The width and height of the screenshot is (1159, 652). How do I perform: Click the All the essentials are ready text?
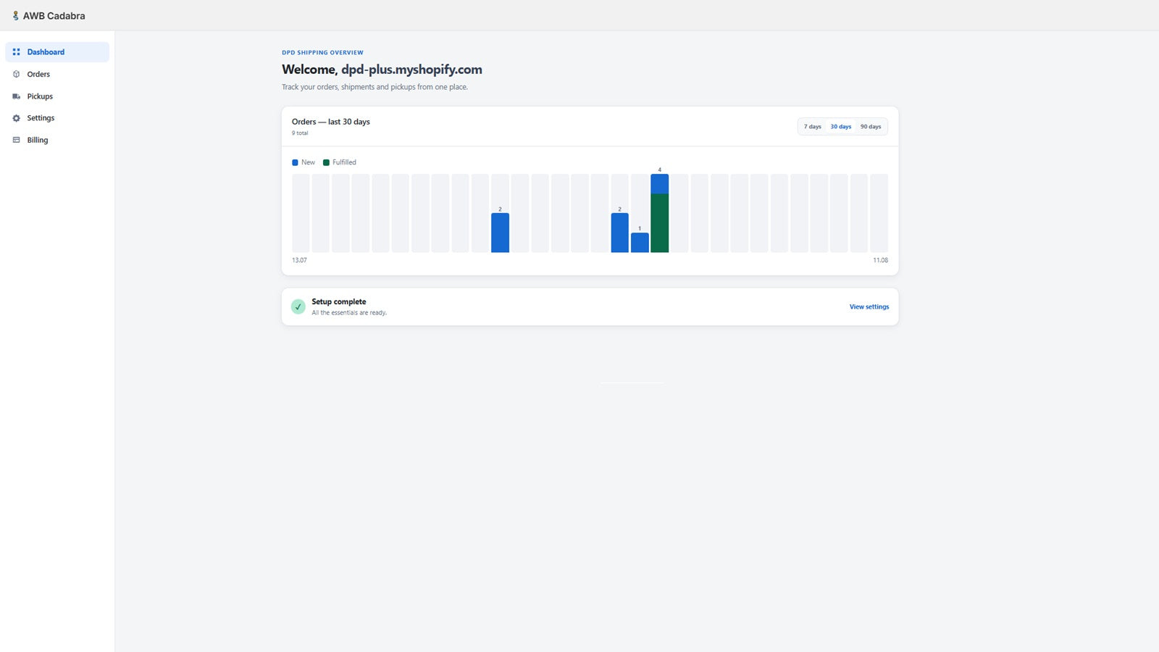pyautogui.click(x=349, y=313)
